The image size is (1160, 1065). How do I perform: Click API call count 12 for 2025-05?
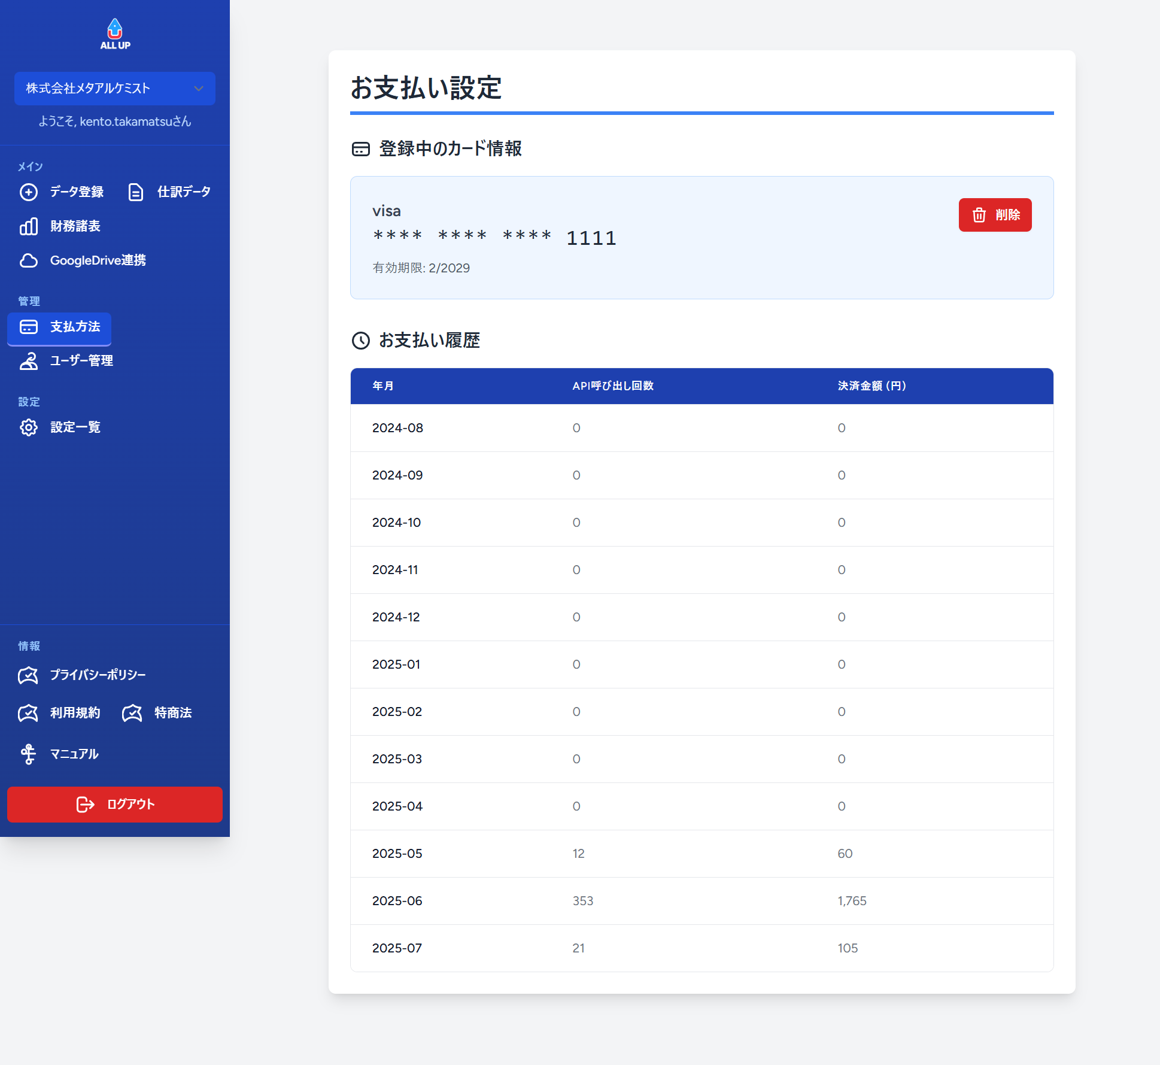[578, 854]
